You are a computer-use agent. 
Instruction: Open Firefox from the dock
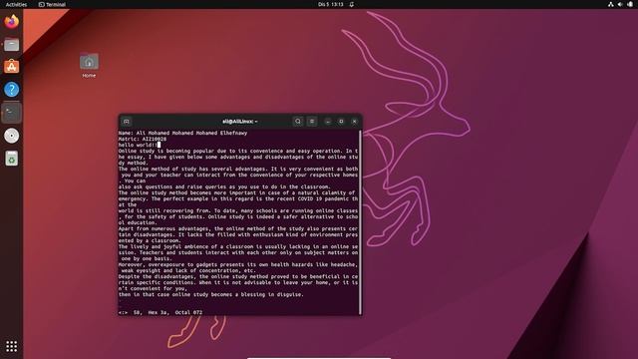tap(11, 21)
